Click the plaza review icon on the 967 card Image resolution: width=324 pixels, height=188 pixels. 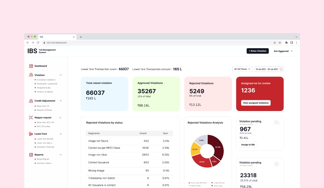point(277,123)
